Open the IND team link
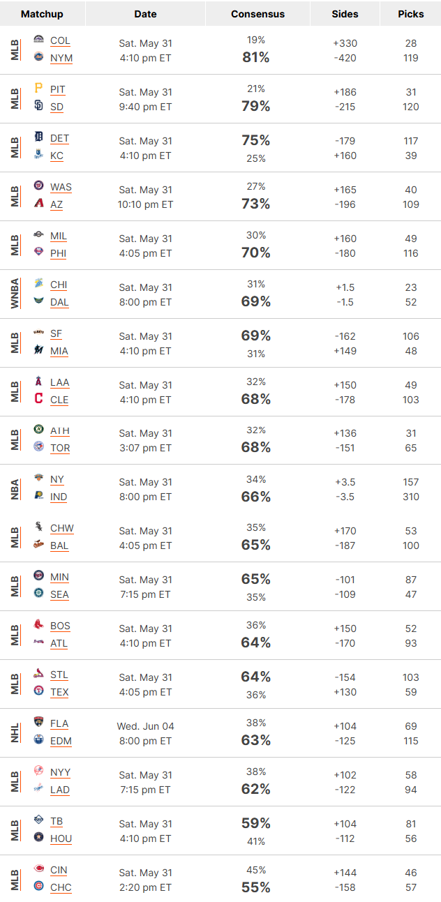This screenshot has width=441, height=902. [x=59, y=497]
